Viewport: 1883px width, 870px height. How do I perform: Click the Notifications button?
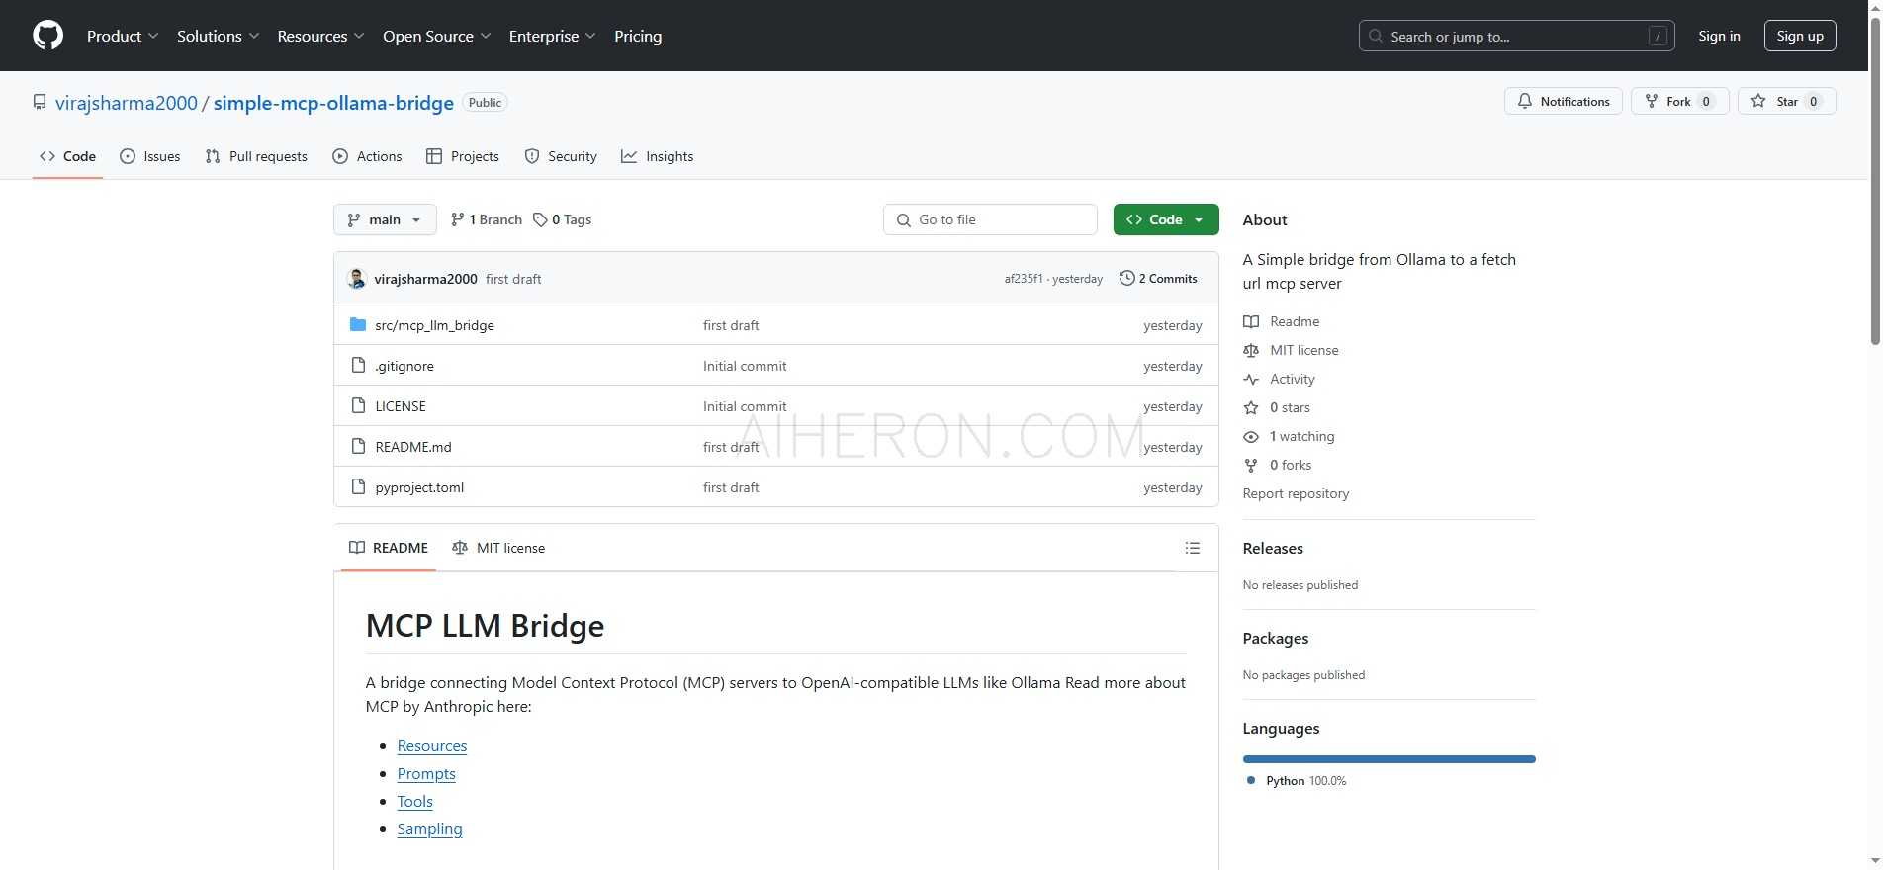(x=1563, y=101)
